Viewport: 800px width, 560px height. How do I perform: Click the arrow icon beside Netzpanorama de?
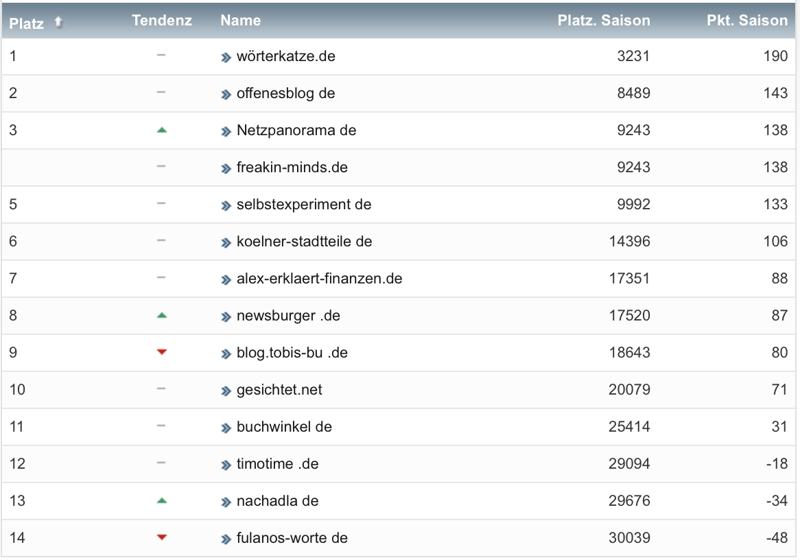[226, 132]
